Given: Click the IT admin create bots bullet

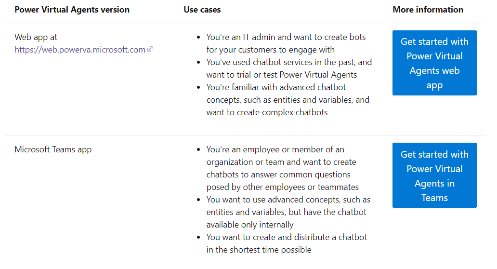Looking at the screenshot, I should pos(286,43).
